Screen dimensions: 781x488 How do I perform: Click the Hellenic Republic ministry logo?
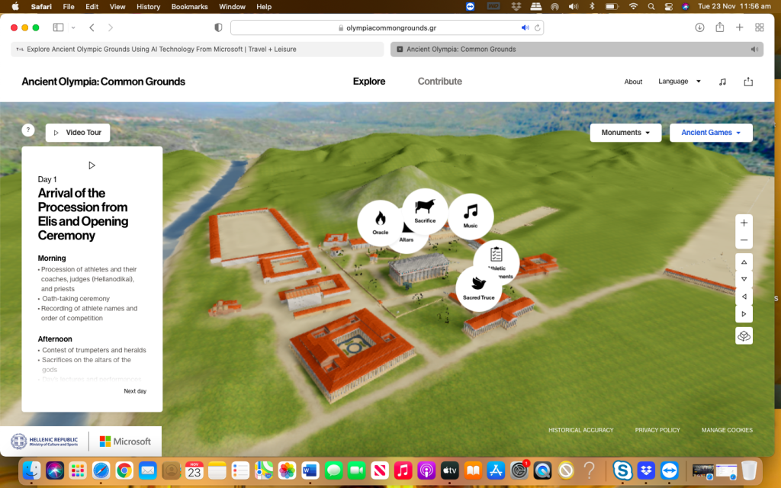45,441
